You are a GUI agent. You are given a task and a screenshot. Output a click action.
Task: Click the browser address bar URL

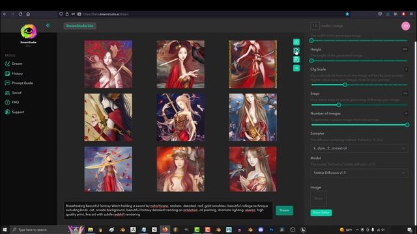coord(106,14)
